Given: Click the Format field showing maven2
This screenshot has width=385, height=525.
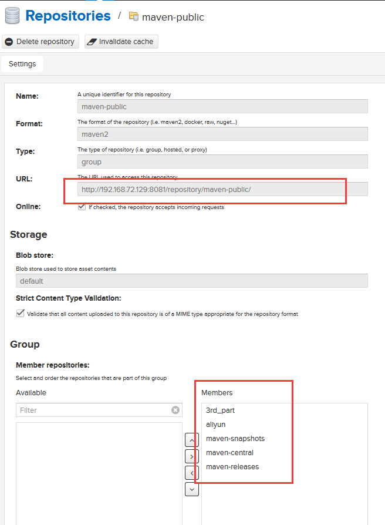Looking at the screenshot, I should point(222,134).
